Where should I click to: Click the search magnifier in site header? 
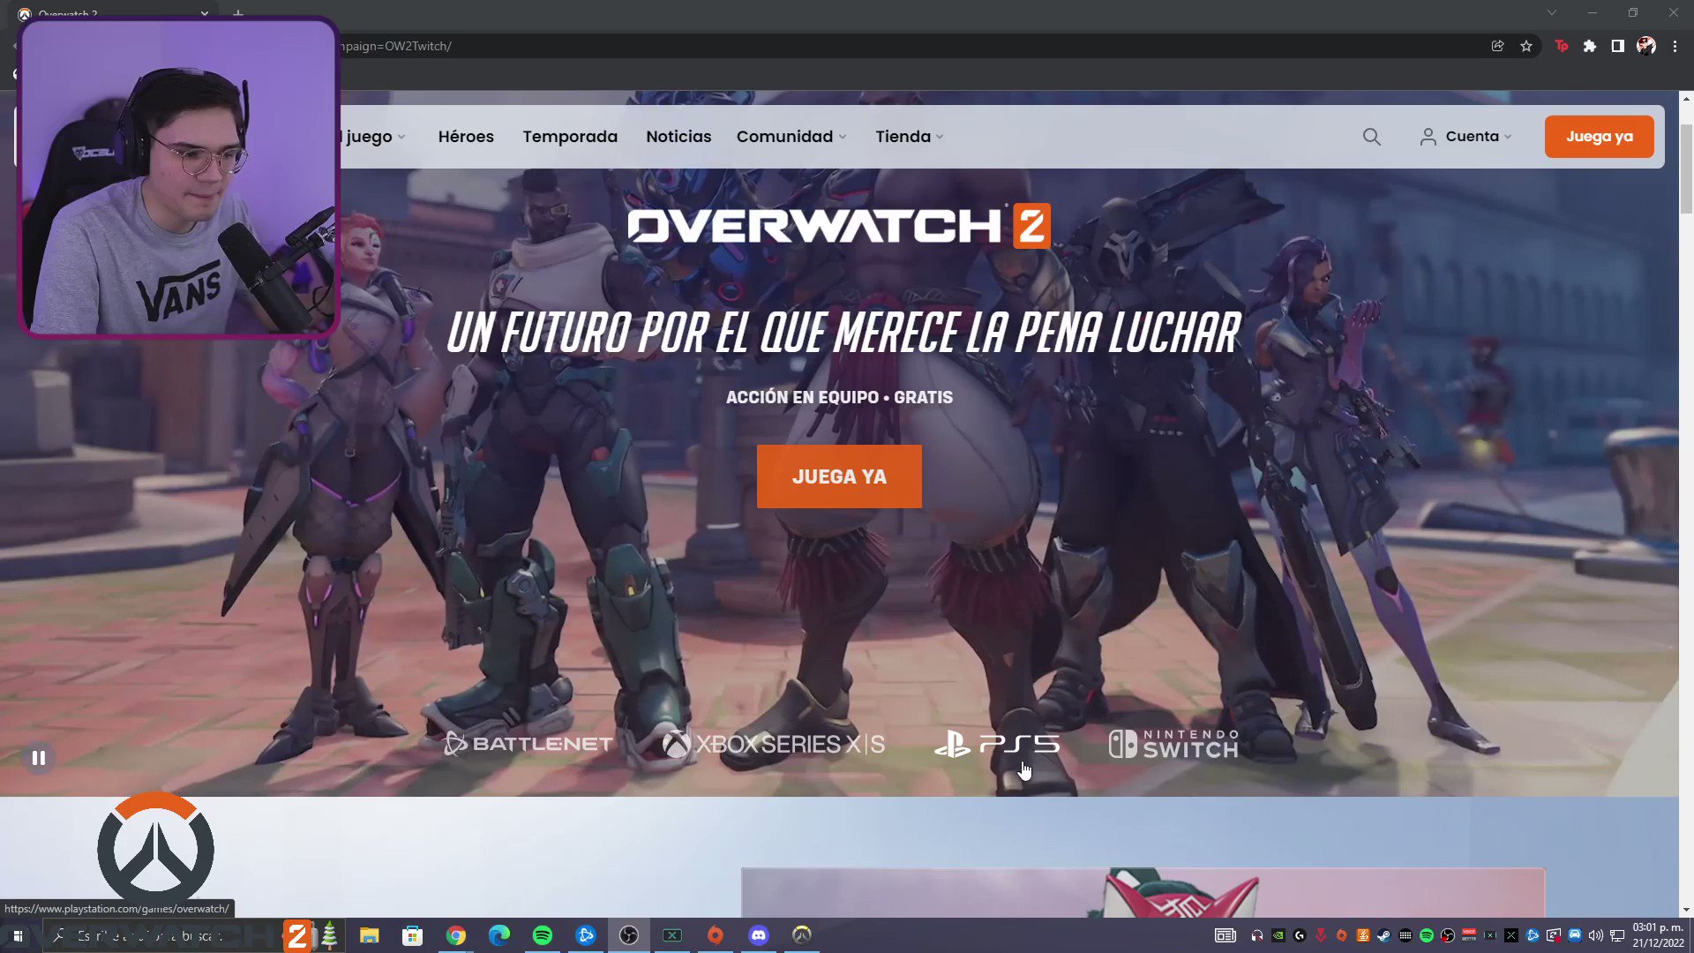point(1371,137)
